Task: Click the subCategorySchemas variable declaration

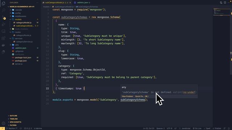Action: pos(74,17)
